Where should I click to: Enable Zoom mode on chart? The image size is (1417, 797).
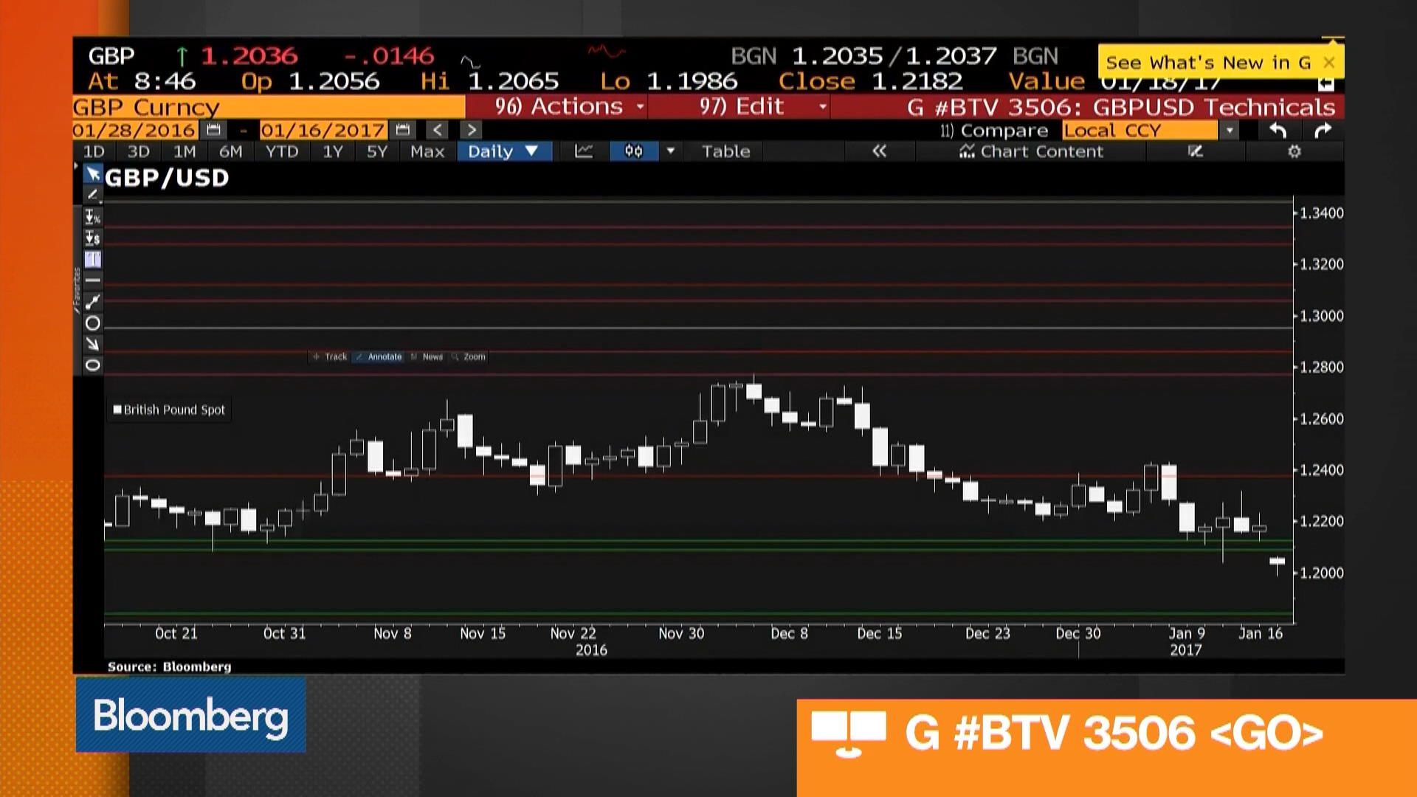tap(469, 356)
